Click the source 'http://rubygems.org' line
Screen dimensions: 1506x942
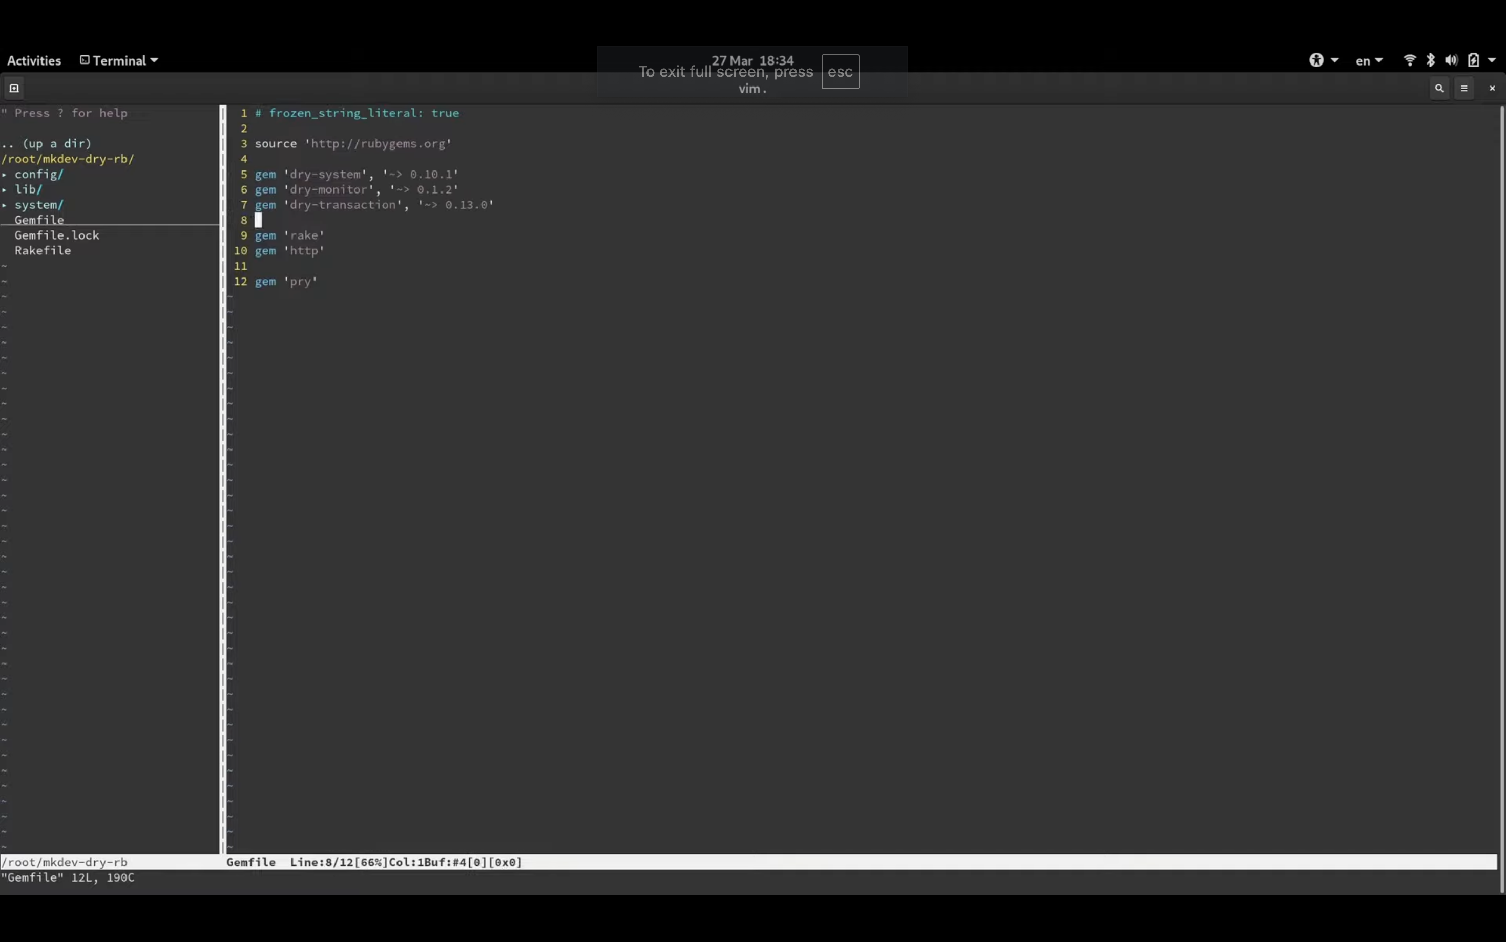353,143
